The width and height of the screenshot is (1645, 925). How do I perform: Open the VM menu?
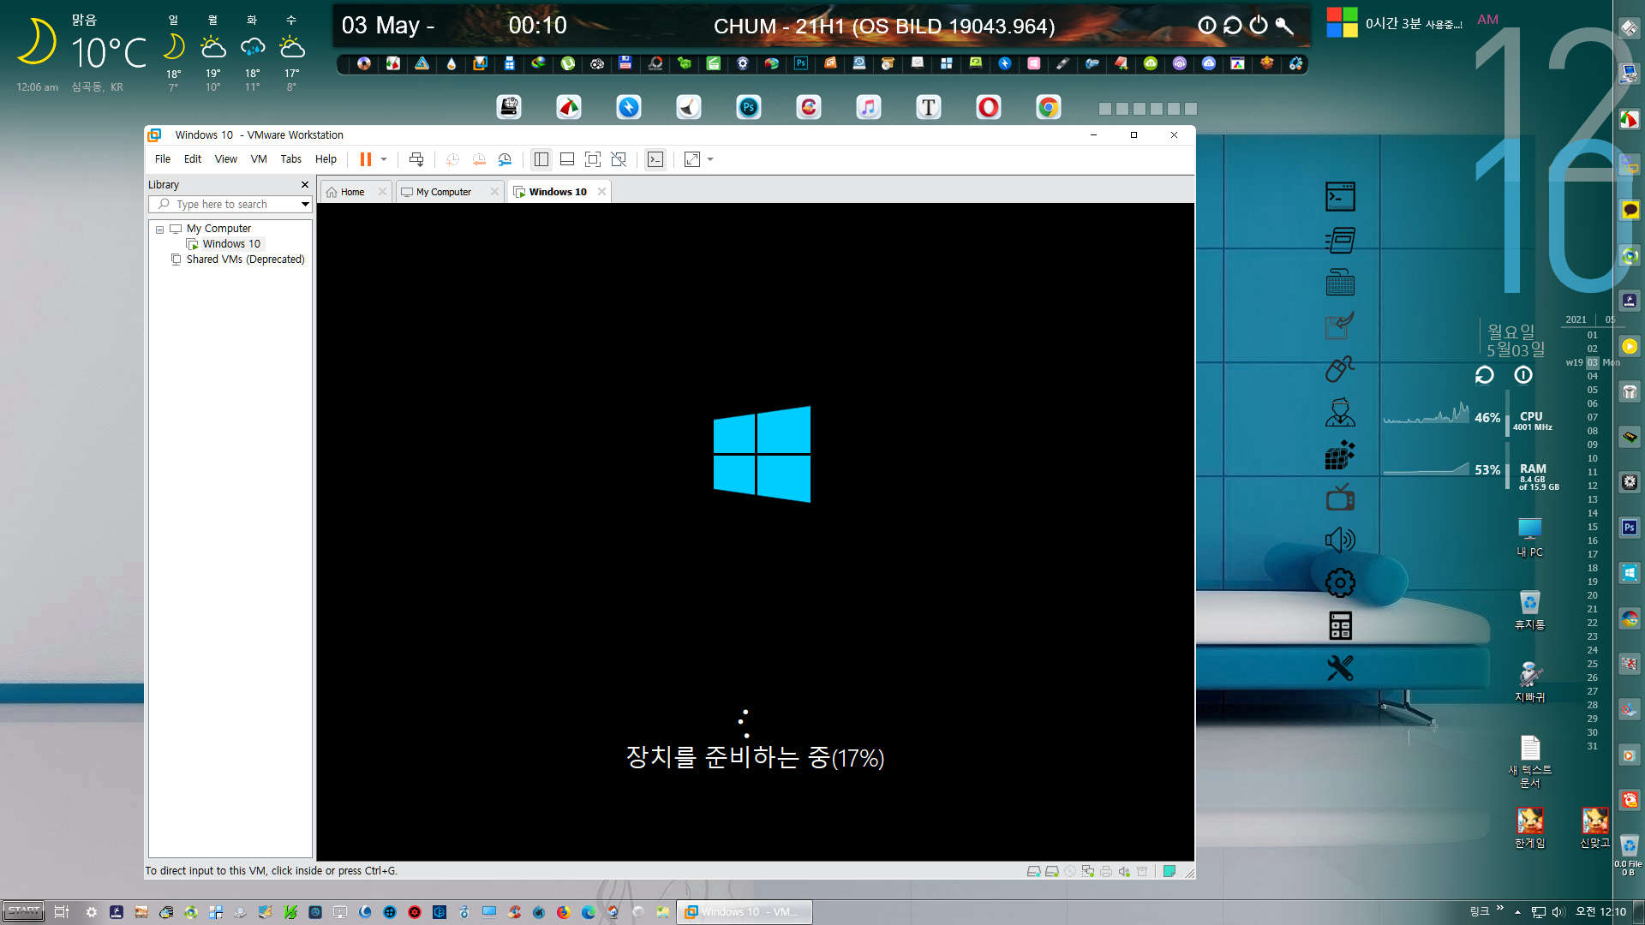coord(259,159)
